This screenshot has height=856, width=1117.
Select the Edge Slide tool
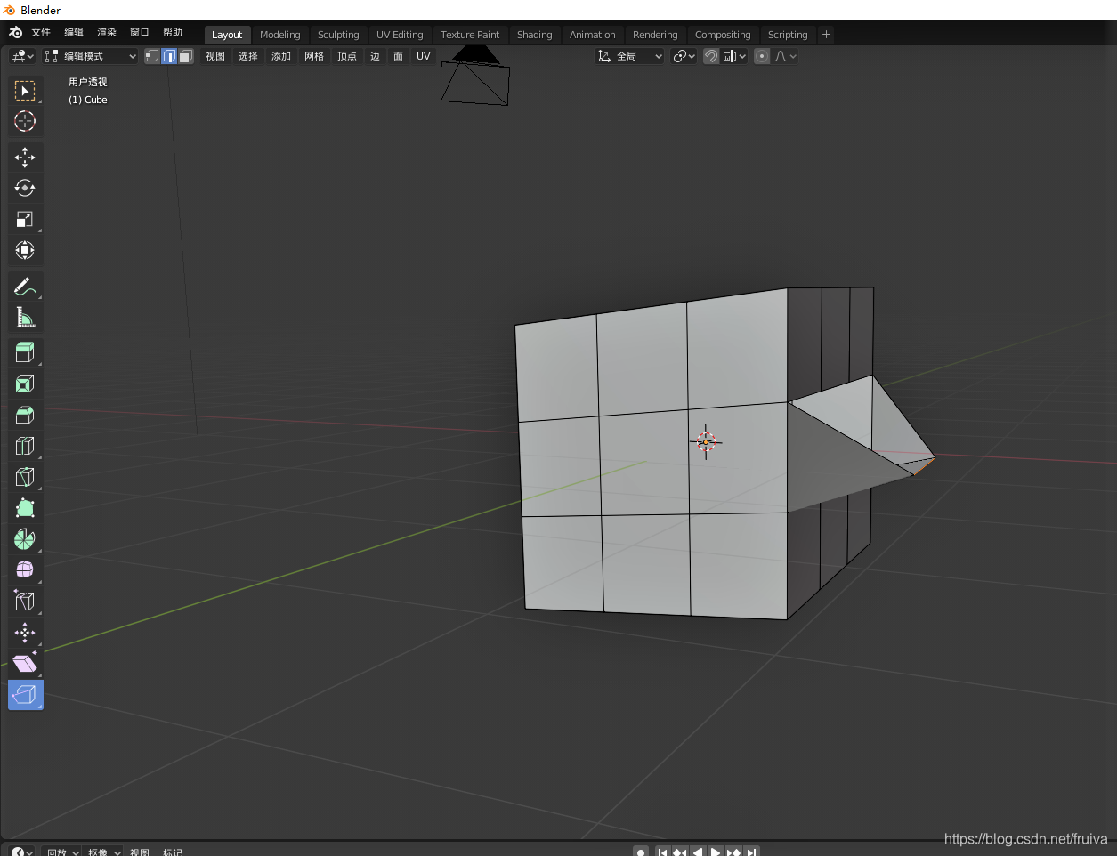(25, 601)
